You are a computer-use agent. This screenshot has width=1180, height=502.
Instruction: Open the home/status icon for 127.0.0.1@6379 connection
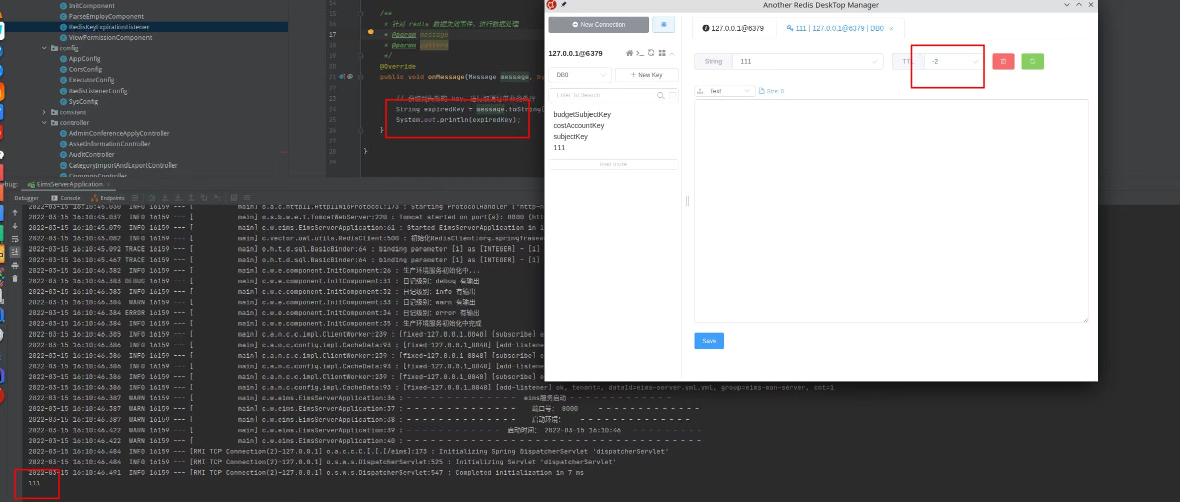click(629, 53)
